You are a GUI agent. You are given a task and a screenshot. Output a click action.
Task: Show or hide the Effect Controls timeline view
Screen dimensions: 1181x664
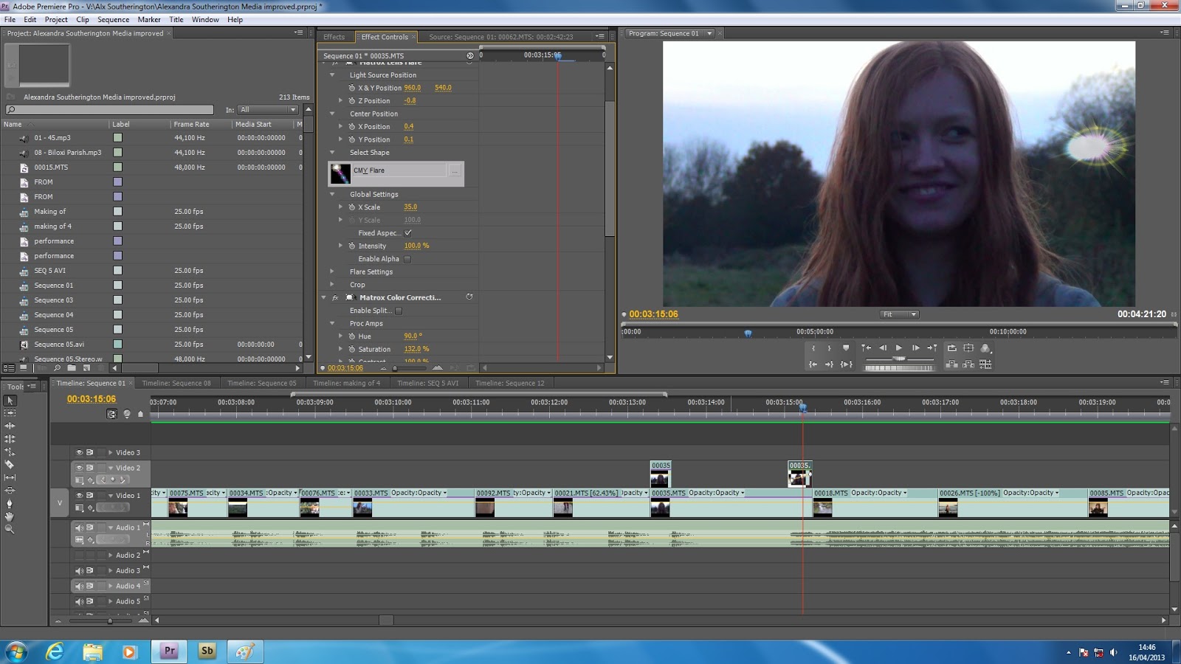point(470,56)
